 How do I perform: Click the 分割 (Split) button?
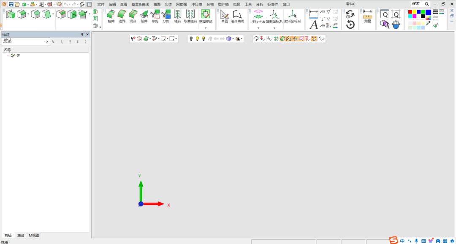(166, 16)
